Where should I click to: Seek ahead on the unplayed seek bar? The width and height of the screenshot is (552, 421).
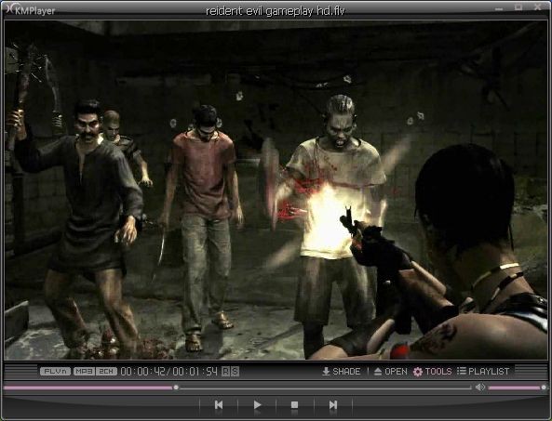click(325, 388)
